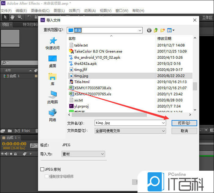Click 取消 to cancel import
This screenshot has height=193, width=214.
click(184, 131)
